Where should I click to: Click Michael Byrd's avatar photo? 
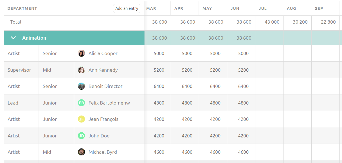point(81,152)
